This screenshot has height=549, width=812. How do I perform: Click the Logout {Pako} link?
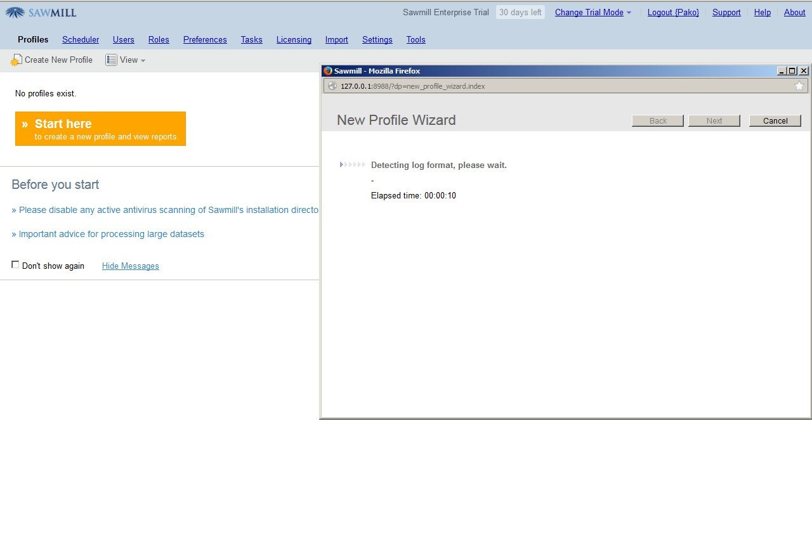coord(673,12)
